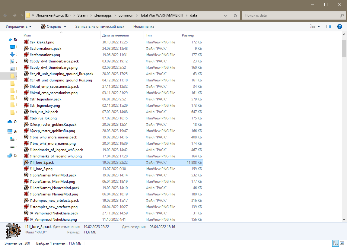Open the Упорядочить dropdown menu
The height and width of the screenshot is (247, 347).
pos(19,27)
